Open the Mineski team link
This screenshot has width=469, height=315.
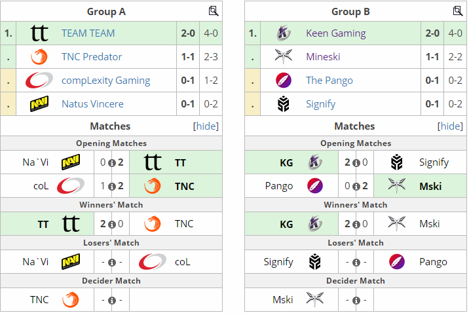pyautogui.click(x=323, y=56)
